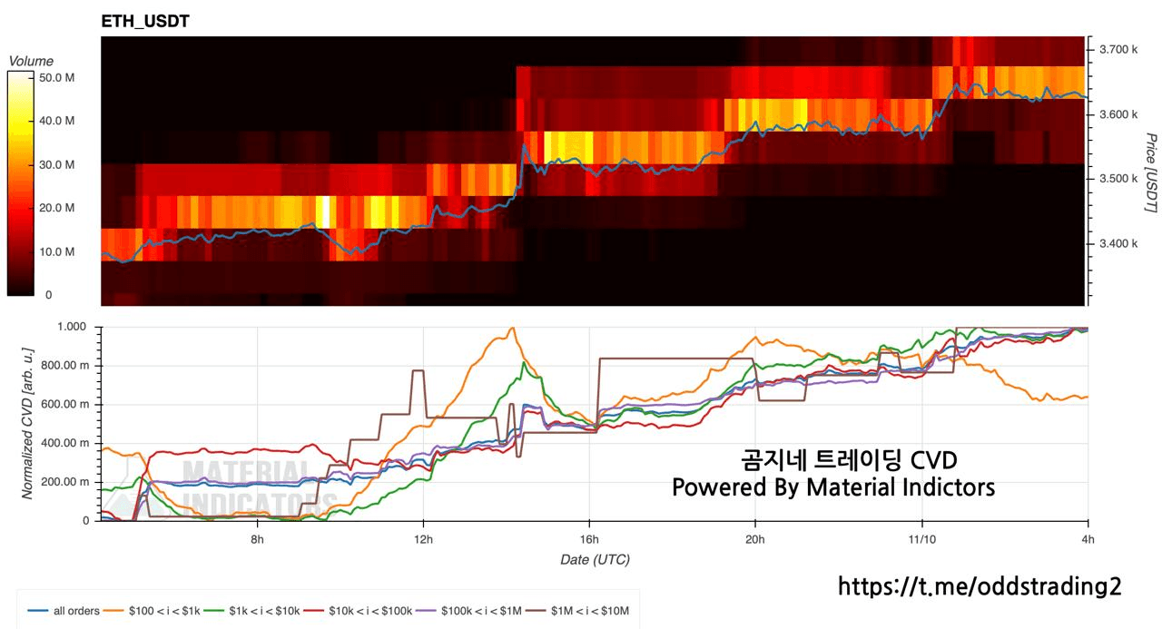Click the 20h tick on the date axis
The width and height of the screenshot is (1162, 629).
(755, 539)
